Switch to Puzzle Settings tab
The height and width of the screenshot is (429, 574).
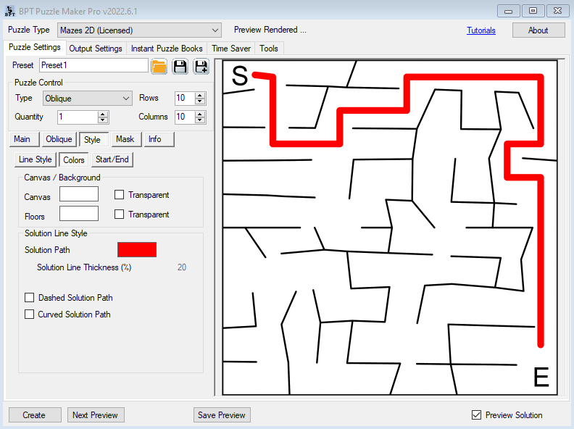[35, 47]
